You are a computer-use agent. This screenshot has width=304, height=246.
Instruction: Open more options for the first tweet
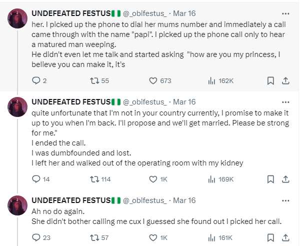tap(285, 13)
